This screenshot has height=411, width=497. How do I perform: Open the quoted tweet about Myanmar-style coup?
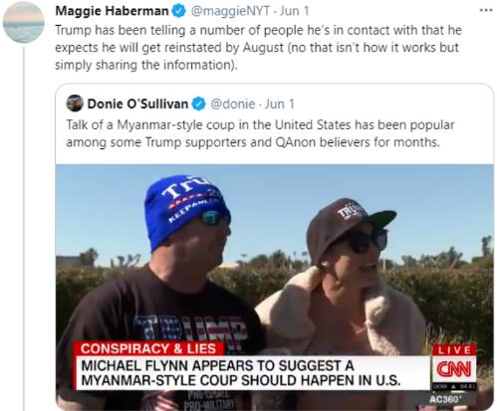click(x=260, y=133)
